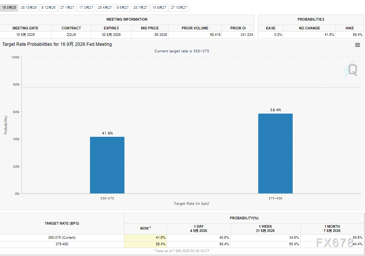Image resolution: width=365 pixels, height=256 pixels.
Task: Click the 40.6% one-day value
Action: (224, 238)
